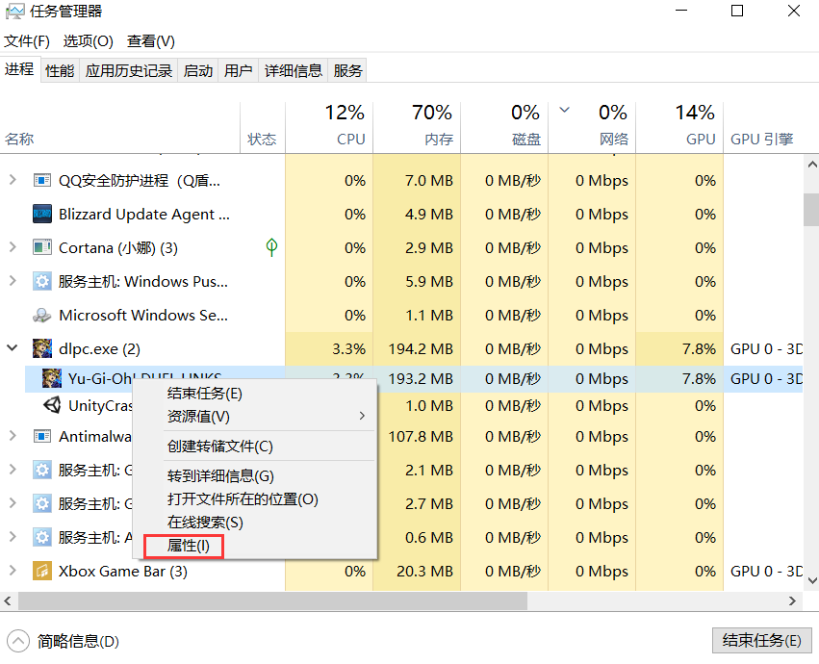Click the horizontal scrollbar right arrow
The height and width of the screenshot is (664, 819).
point(792,600)
